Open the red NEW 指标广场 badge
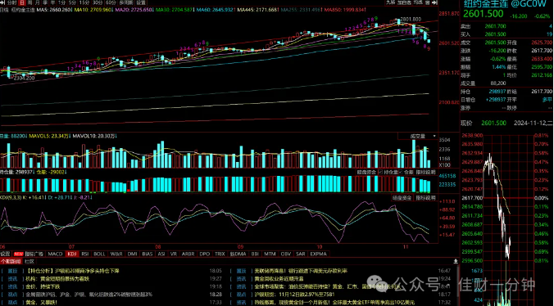Viewport: 554px width, 306px height. [x=18, y=254]
